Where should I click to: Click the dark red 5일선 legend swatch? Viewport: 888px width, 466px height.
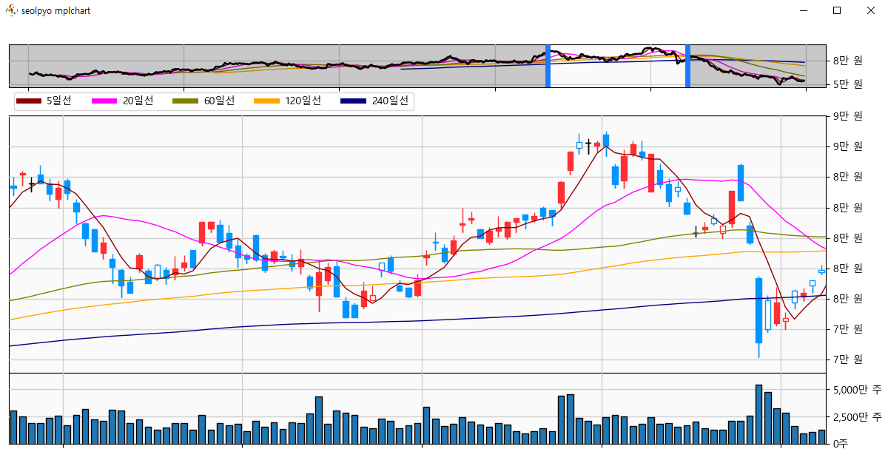pos(29,101)
